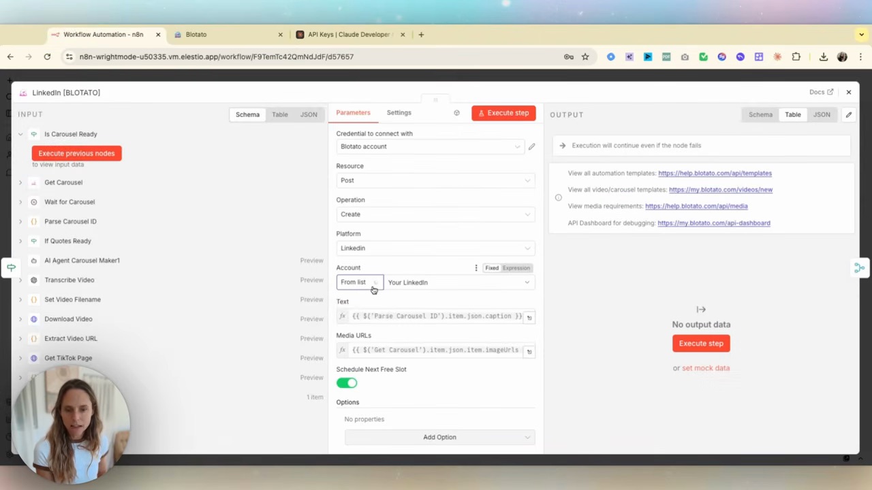Image resolution: width=872 pixels, height=490 pixels.
Task: Switch to the Blotato browser tab
Action: [228, 35]
